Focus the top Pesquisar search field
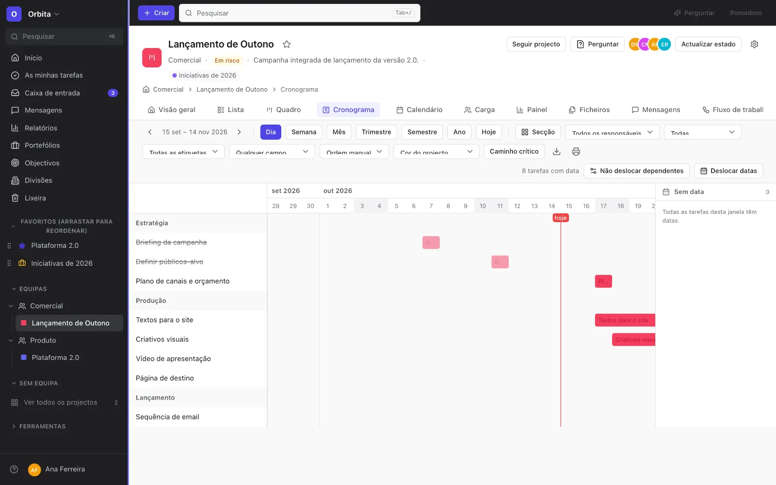776x485 pixels. (300, 13)
